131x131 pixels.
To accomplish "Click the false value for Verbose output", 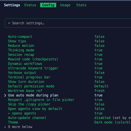I will pyautogui.click(x=99, y=73).
